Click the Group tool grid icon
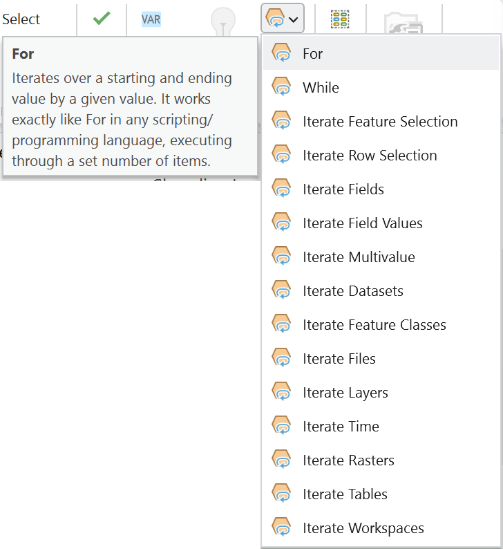The width and height of the screenshot is (503, 549). point(340,19)
